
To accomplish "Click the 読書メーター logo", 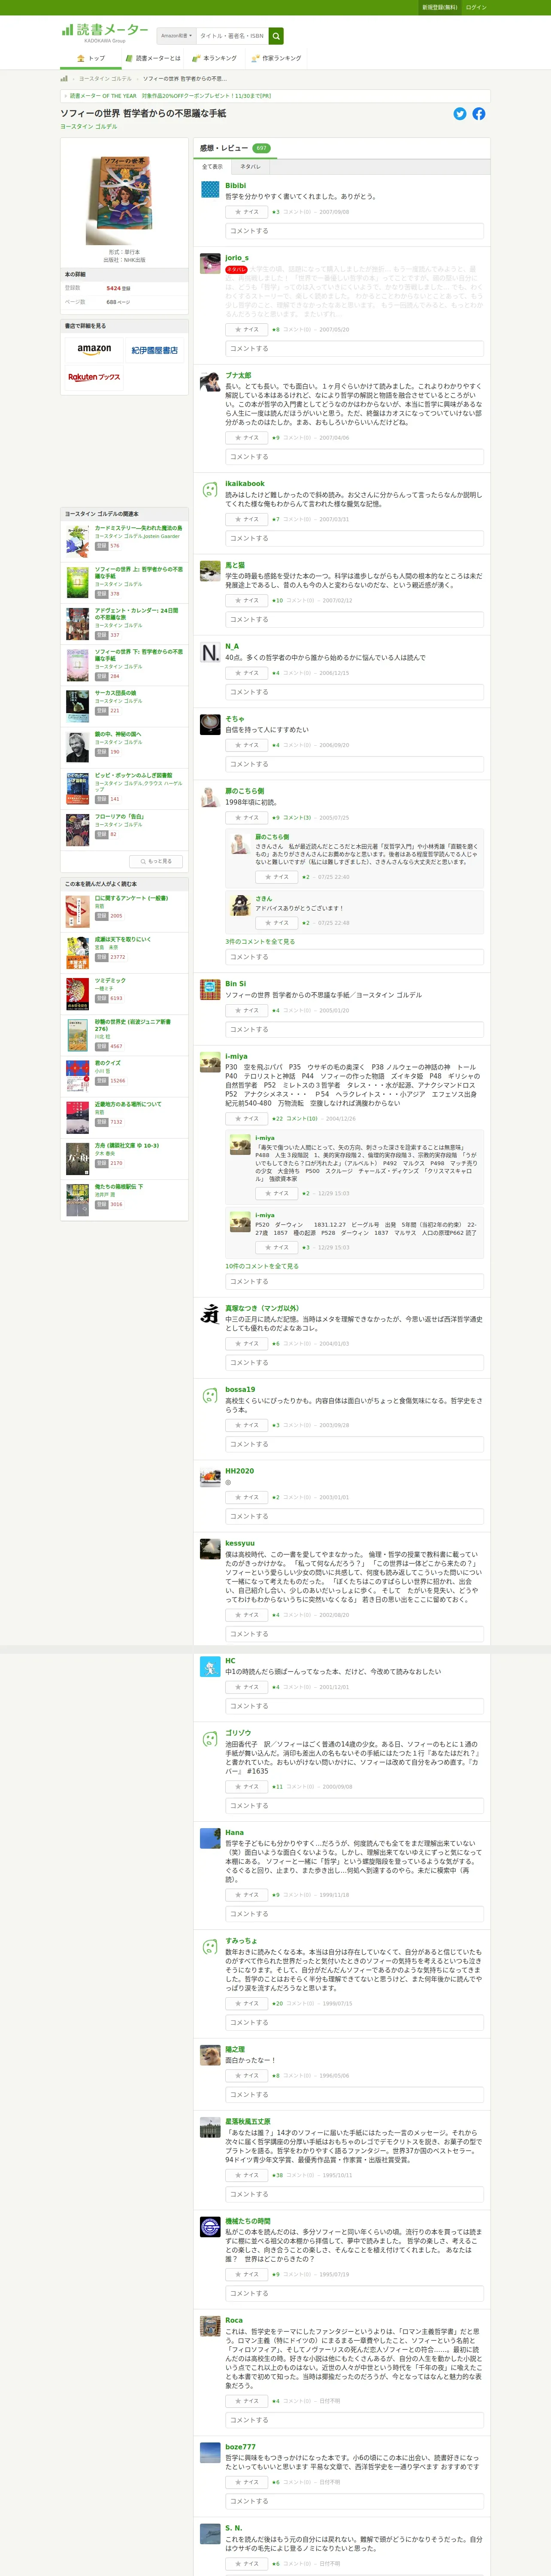I will tap(105, 32).
